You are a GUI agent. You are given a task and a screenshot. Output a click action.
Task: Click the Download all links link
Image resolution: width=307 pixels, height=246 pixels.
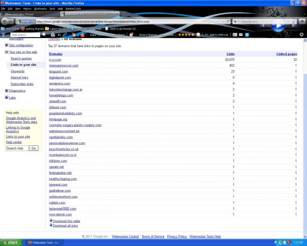[65, 226]
